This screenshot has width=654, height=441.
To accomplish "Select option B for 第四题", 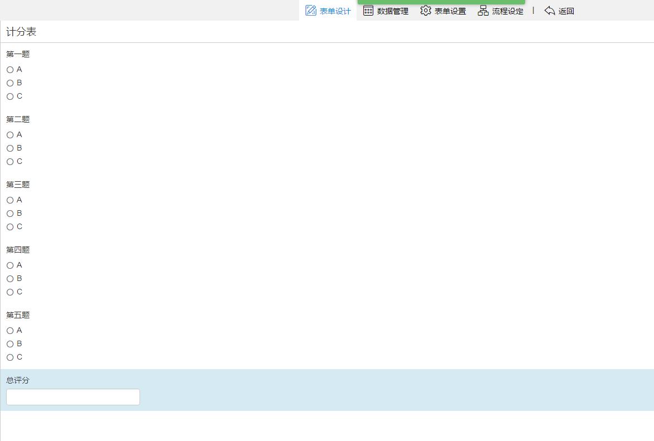I will (10, 279).
